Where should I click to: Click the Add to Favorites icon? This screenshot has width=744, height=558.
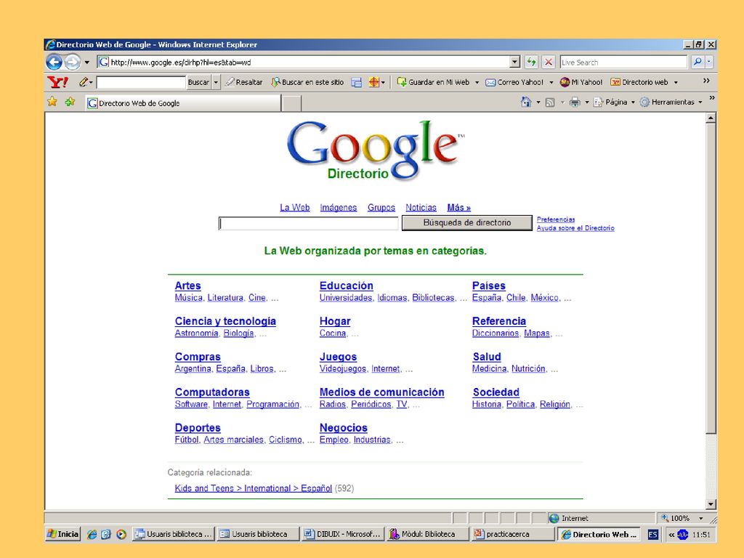pos(70,102)
